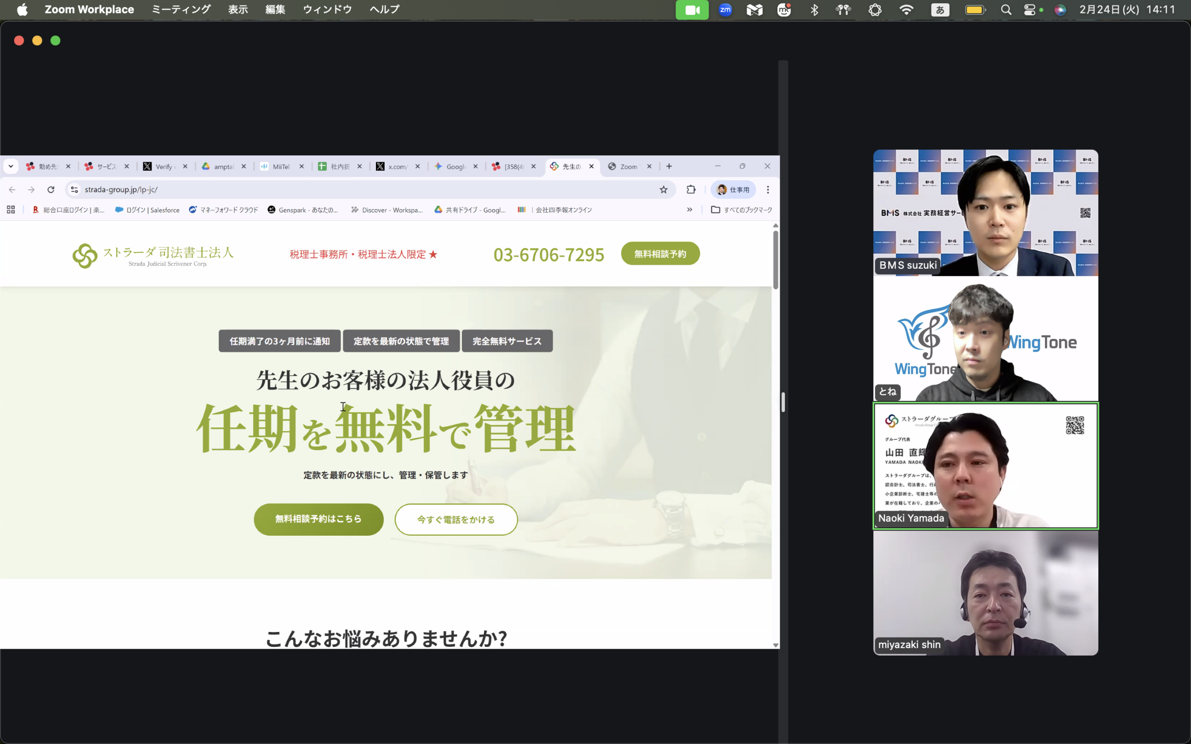Click the browser reload icon
Image resolution: width=1191 pixels, height=744 pixels.
[x=51, y=189]
